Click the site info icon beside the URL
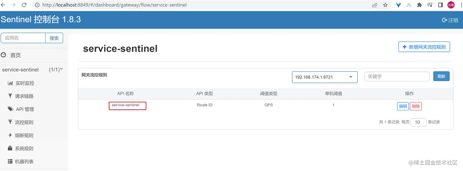Viewport: 463px width, 171px height. pyautogui.click(x=37, y=5)
